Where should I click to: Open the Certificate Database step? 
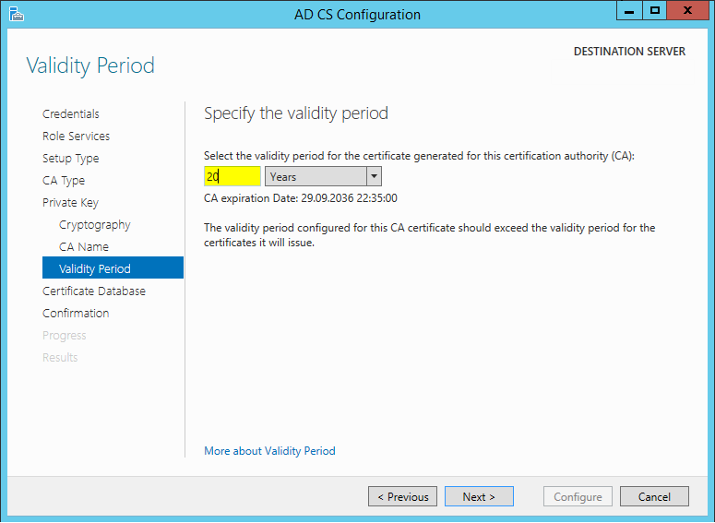pyautogui.click(x=94, y=291)
